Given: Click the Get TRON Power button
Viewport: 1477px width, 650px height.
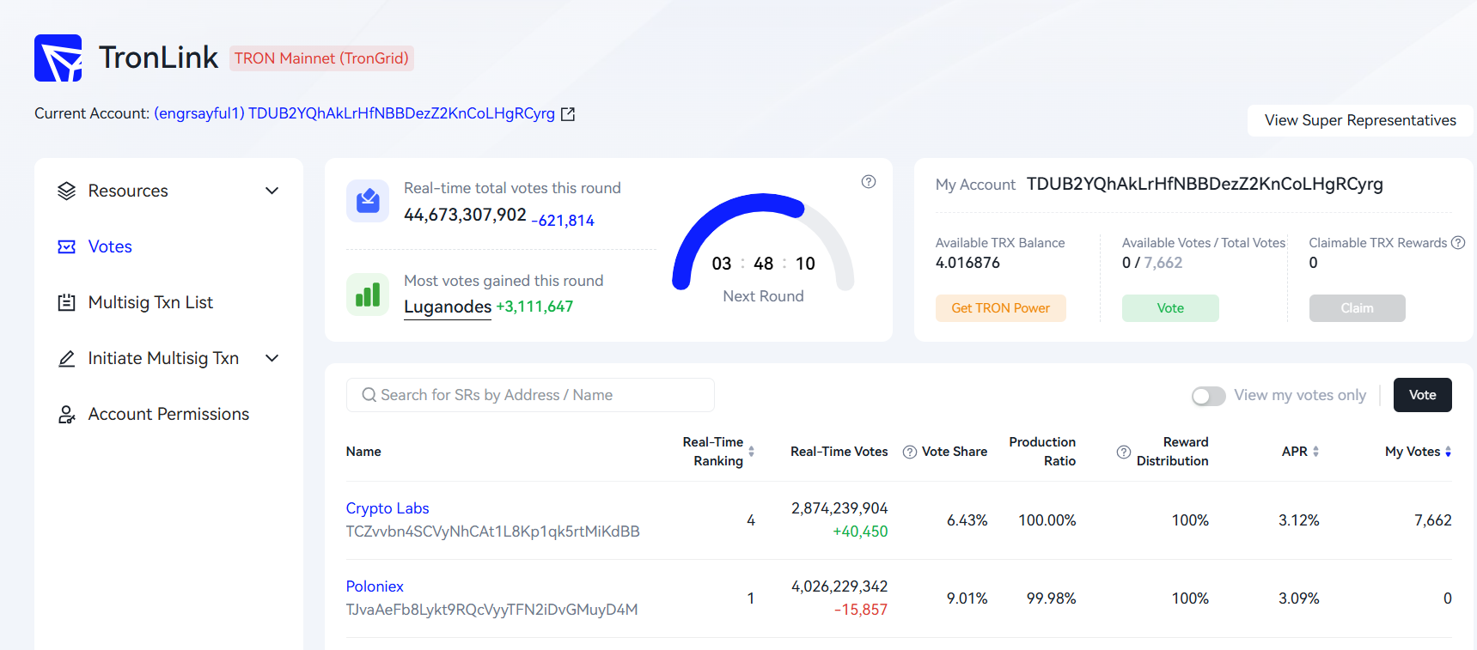Looking at the screenshot, I should pyautogui.click(x=1001, y=308).
